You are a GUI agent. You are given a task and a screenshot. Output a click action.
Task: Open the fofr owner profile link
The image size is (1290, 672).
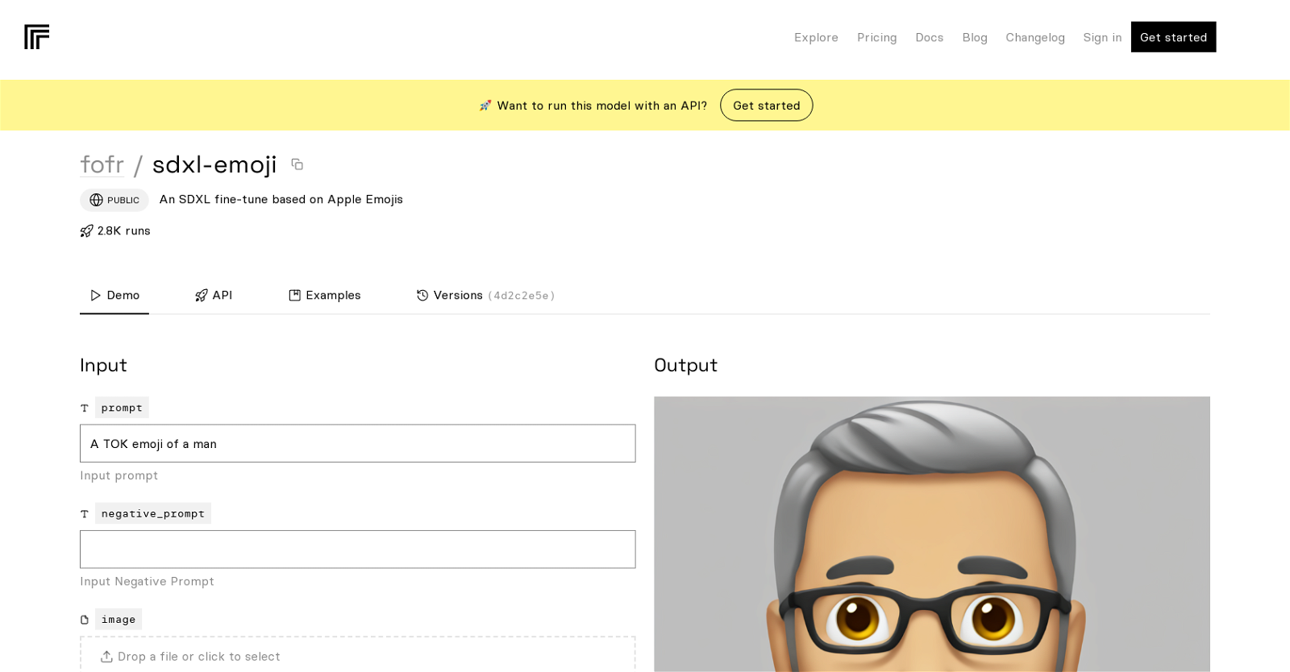click(x=102, y=164)
